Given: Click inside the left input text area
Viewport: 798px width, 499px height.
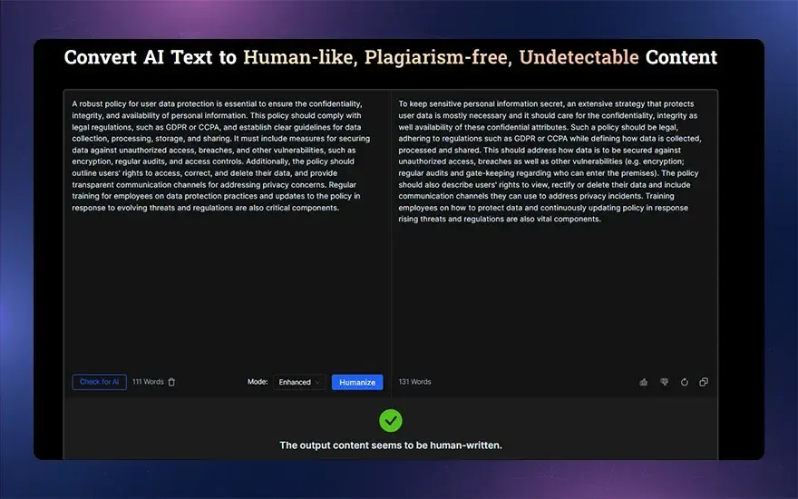Looking at the screenshot, I should (227, 272).
